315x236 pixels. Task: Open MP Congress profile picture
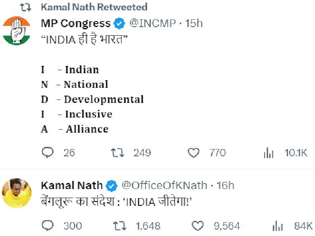tap(16, 31)
